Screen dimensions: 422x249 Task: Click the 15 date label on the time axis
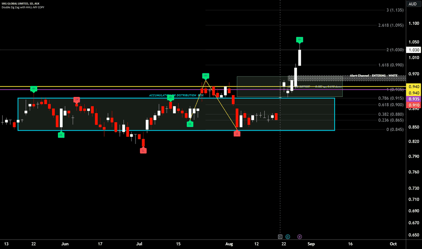tap(178, 244)
